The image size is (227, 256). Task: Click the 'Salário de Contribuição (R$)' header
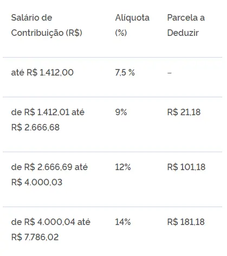pyautogui.click(x=47, y=25)
